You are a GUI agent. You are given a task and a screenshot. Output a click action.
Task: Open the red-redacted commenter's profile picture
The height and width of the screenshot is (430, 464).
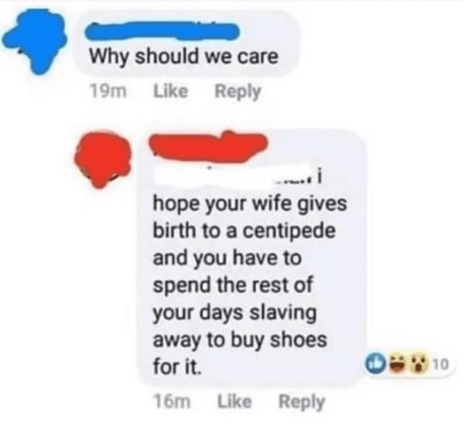pos(102,159)
